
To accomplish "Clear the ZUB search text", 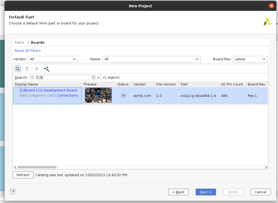I will (94, 78).
